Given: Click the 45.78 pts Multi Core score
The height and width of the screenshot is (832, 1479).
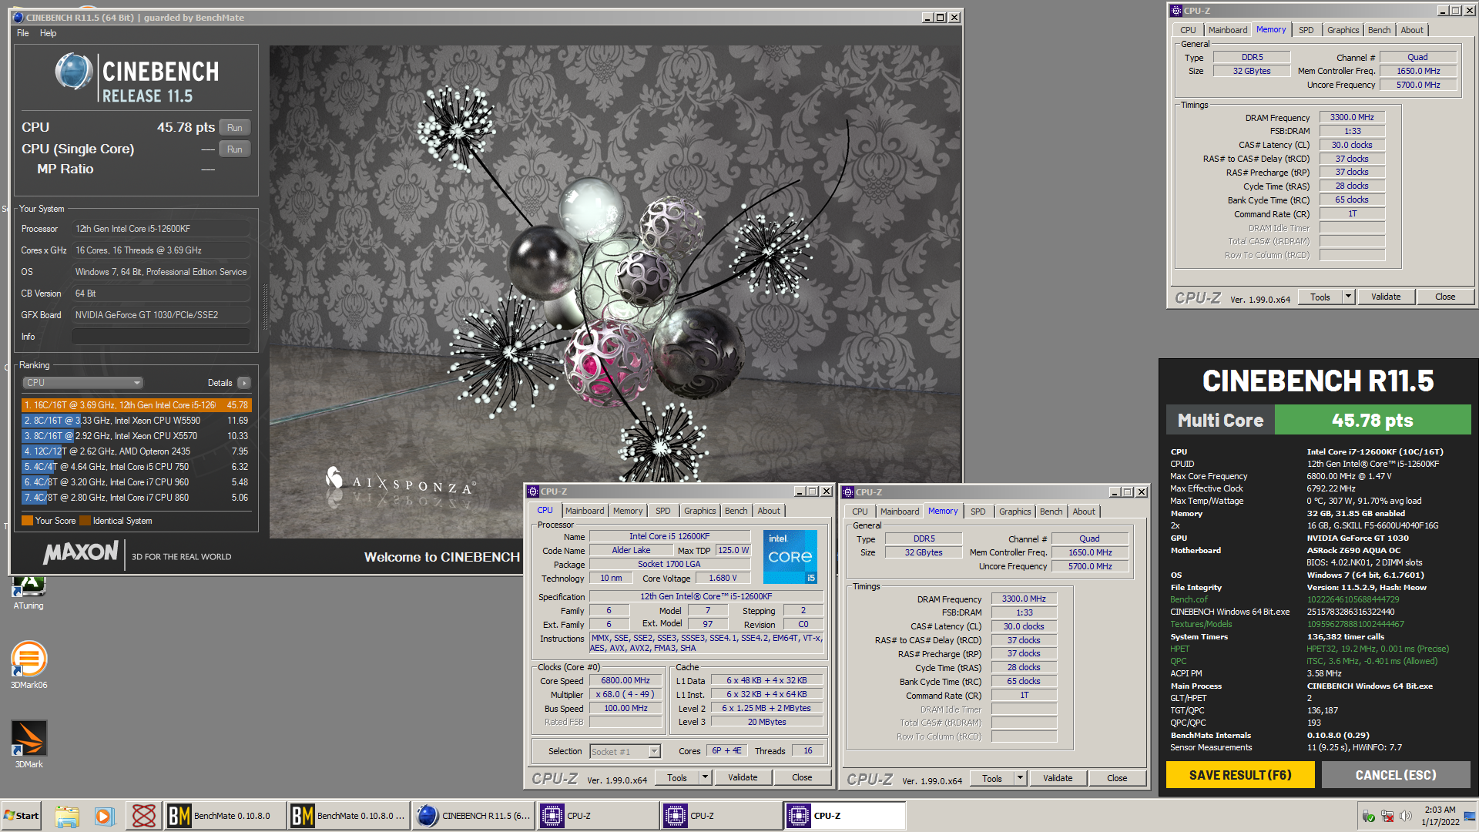Looking at the screenshot, I should tap(1372, 421).
